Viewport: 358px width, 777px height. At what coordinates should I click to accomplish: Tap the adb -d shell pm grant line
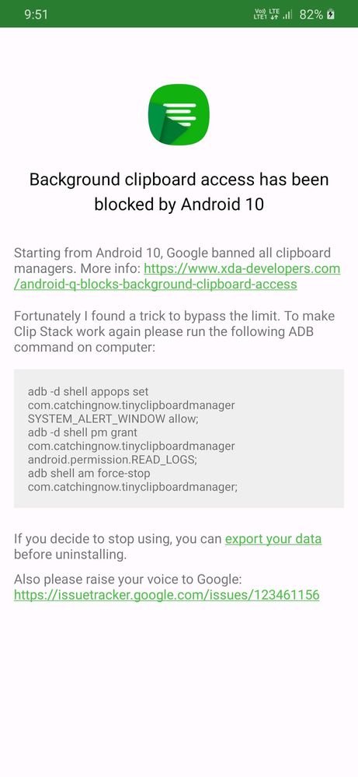coord(82,432)
